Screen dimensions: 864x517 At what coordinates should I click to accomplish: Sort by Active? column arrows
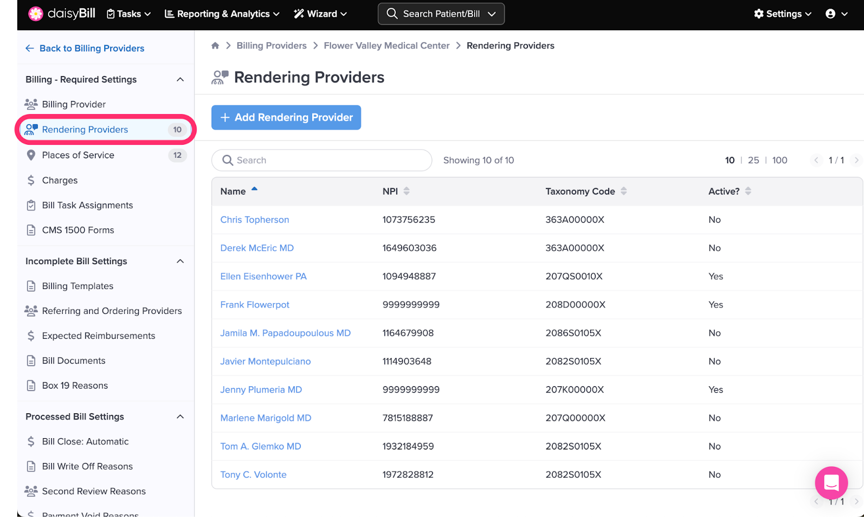(748, 191)
